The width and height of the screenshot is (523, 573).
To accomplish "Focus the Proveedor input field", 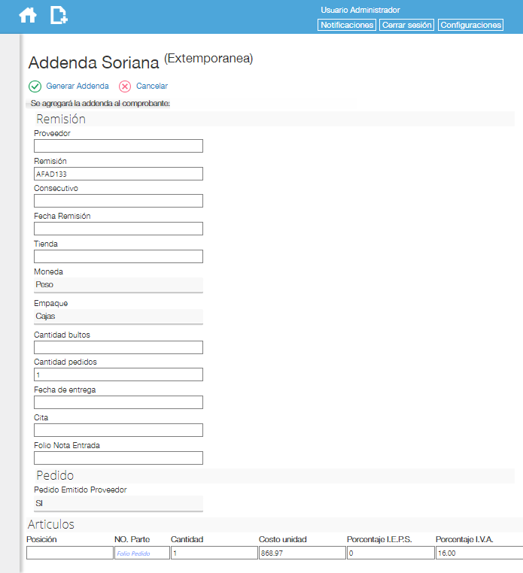I will (x=118, y=146).
